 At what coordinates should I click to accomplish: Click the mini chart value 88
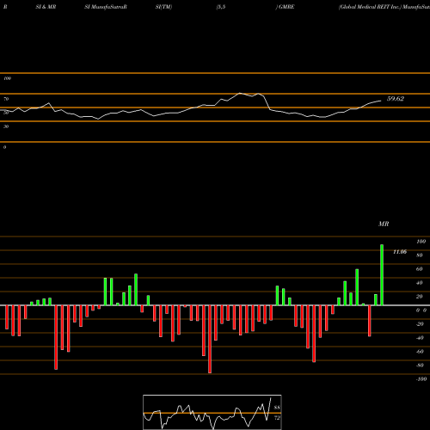pos(277,408)
